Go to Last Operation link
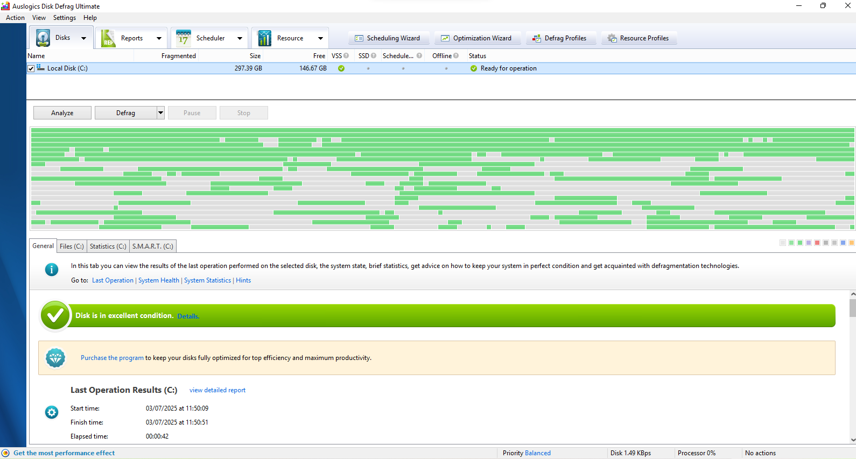Image resolution: width=856 pixels, height=459 pixels. pyautogui.click(x=113, y=280)
